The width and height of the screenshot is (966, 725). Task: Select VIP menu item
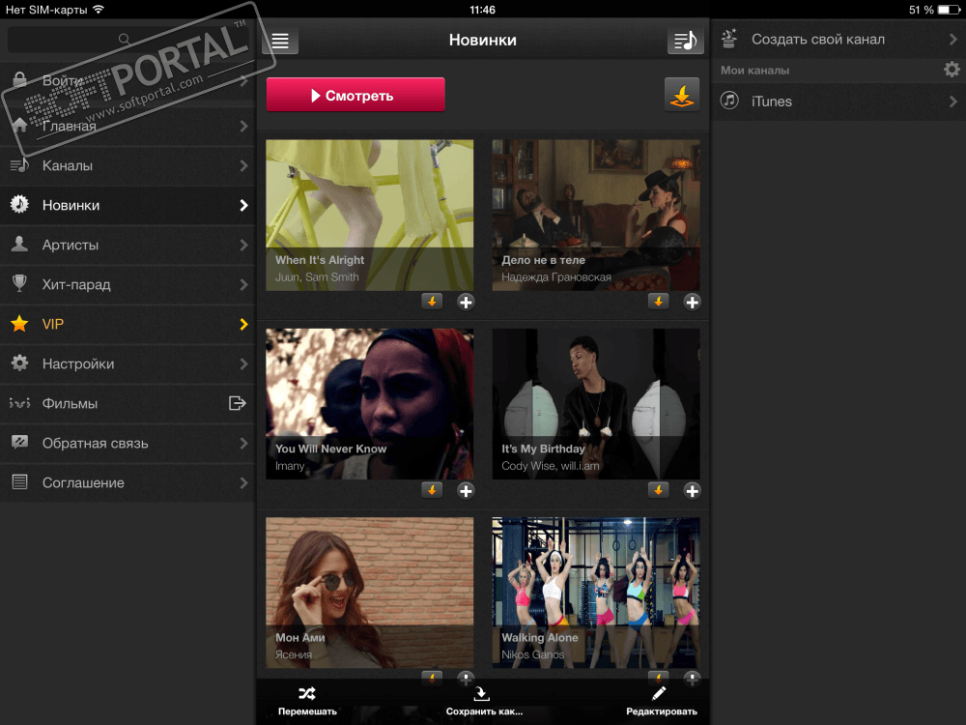click(128, 324)
